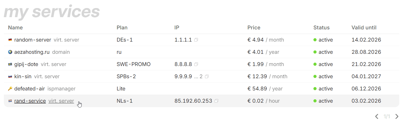The image size is (405, 125).
Task: Expand additional IPs for kin-sin
Action: coord(198,77)
